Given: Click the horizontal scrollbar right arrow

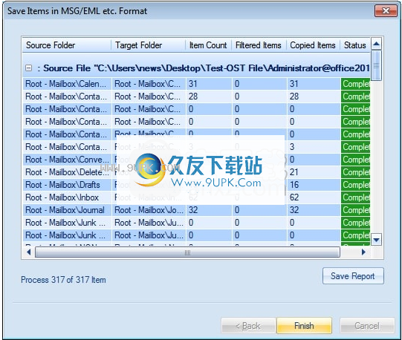Looking at the screenshot, I should (x=363, y=252).
